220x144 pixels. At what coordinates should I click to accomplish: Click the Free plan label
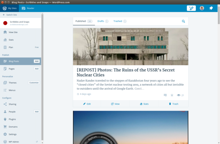[37, 47]
